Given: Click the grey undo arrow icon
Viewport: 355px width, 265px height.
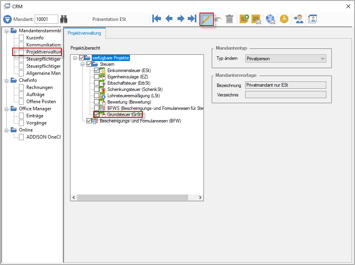Looking at the screenshot, I should click(218, 19).
